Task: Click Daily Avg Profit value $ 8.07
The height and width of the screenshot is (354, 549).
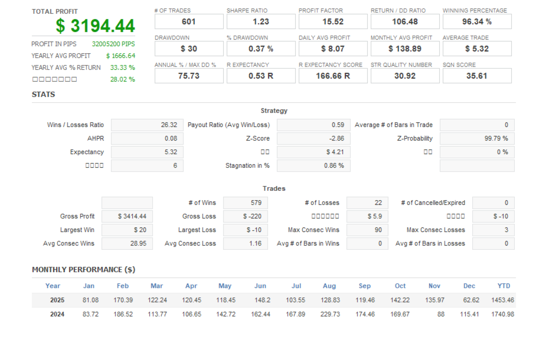Action: click(333, 49)
